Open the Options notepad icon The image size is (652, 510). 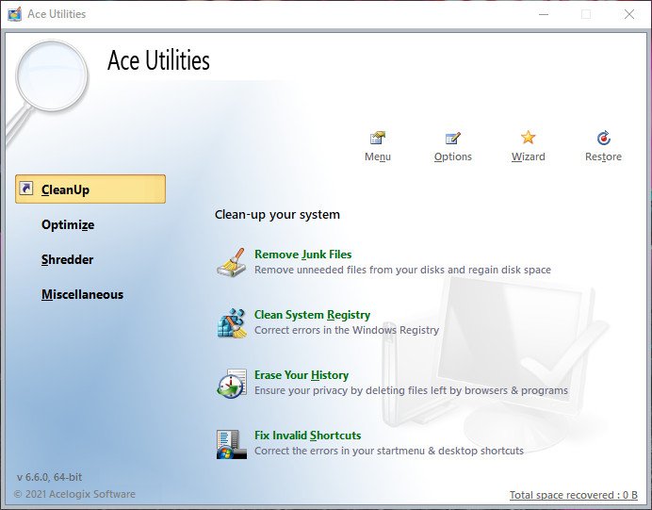(x=453, y=138)
